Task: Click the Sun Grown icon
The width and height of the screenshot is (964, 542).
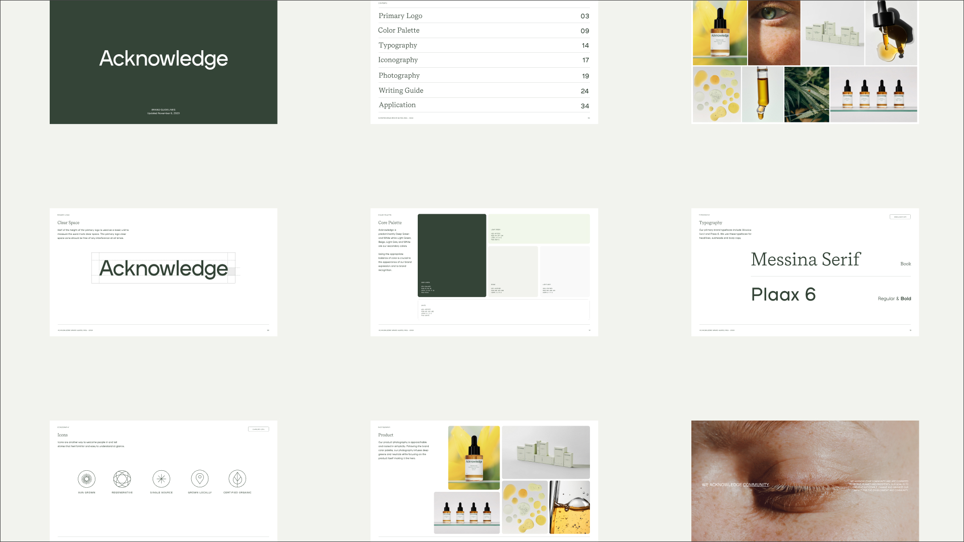Action: pyautogui.click(x=86, y=479)
